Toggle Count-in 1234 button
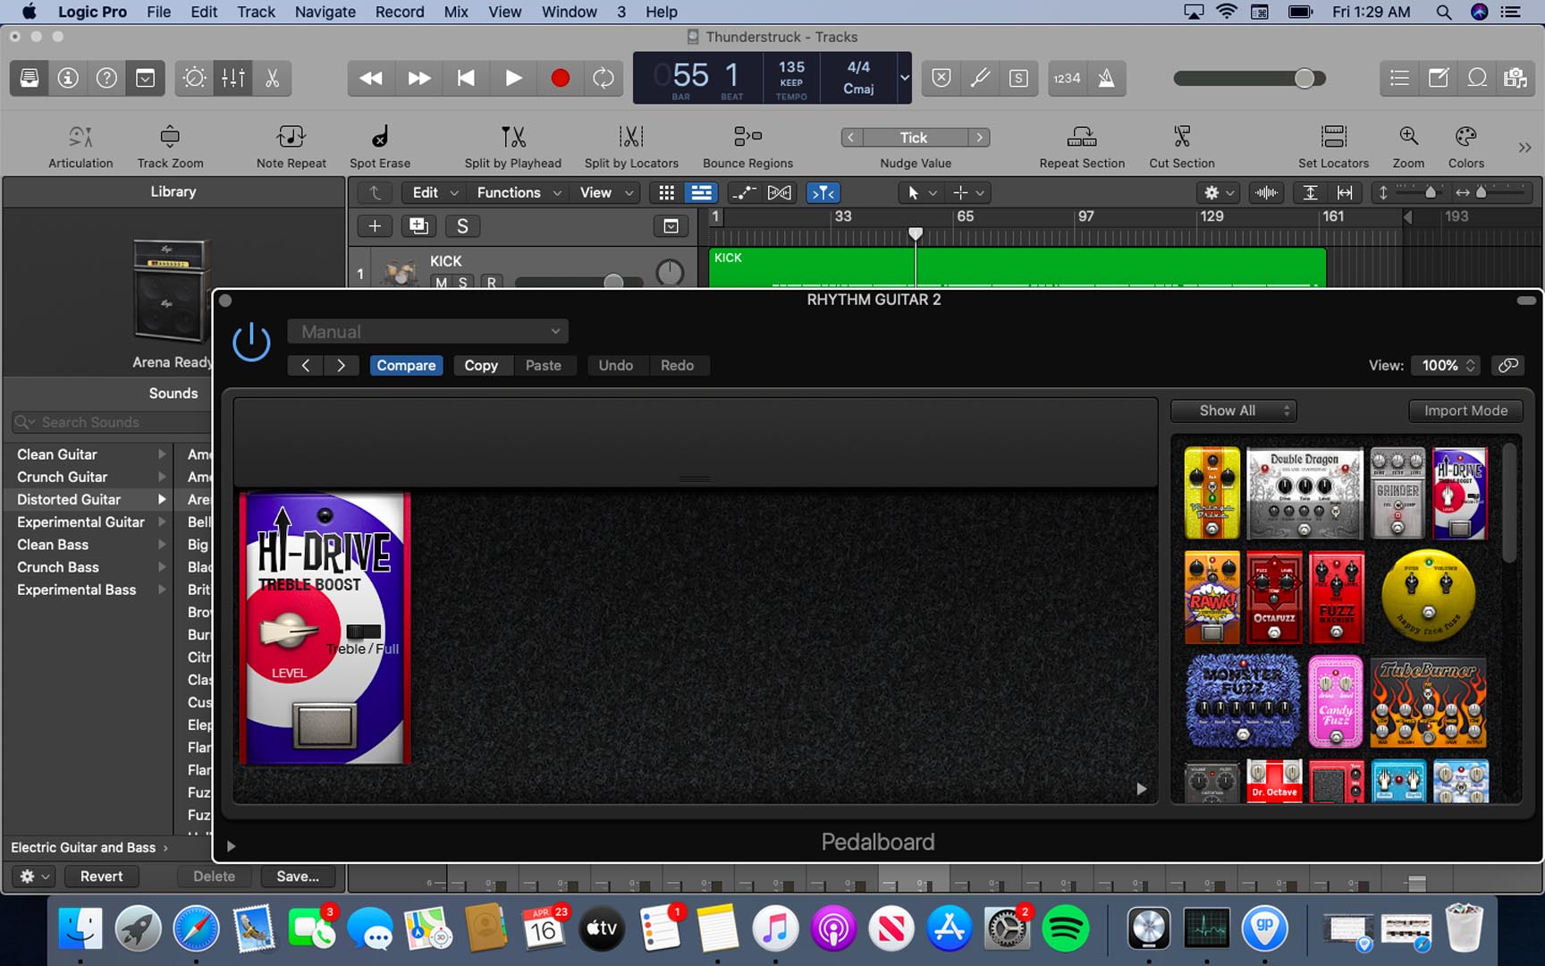The width and height of the screenshot is (1545, 966). (x=1067, y=78)
